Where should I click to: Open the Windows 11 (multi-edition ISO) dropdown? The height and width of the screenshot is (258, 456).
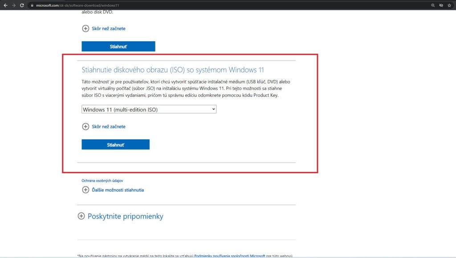point(149,109)
